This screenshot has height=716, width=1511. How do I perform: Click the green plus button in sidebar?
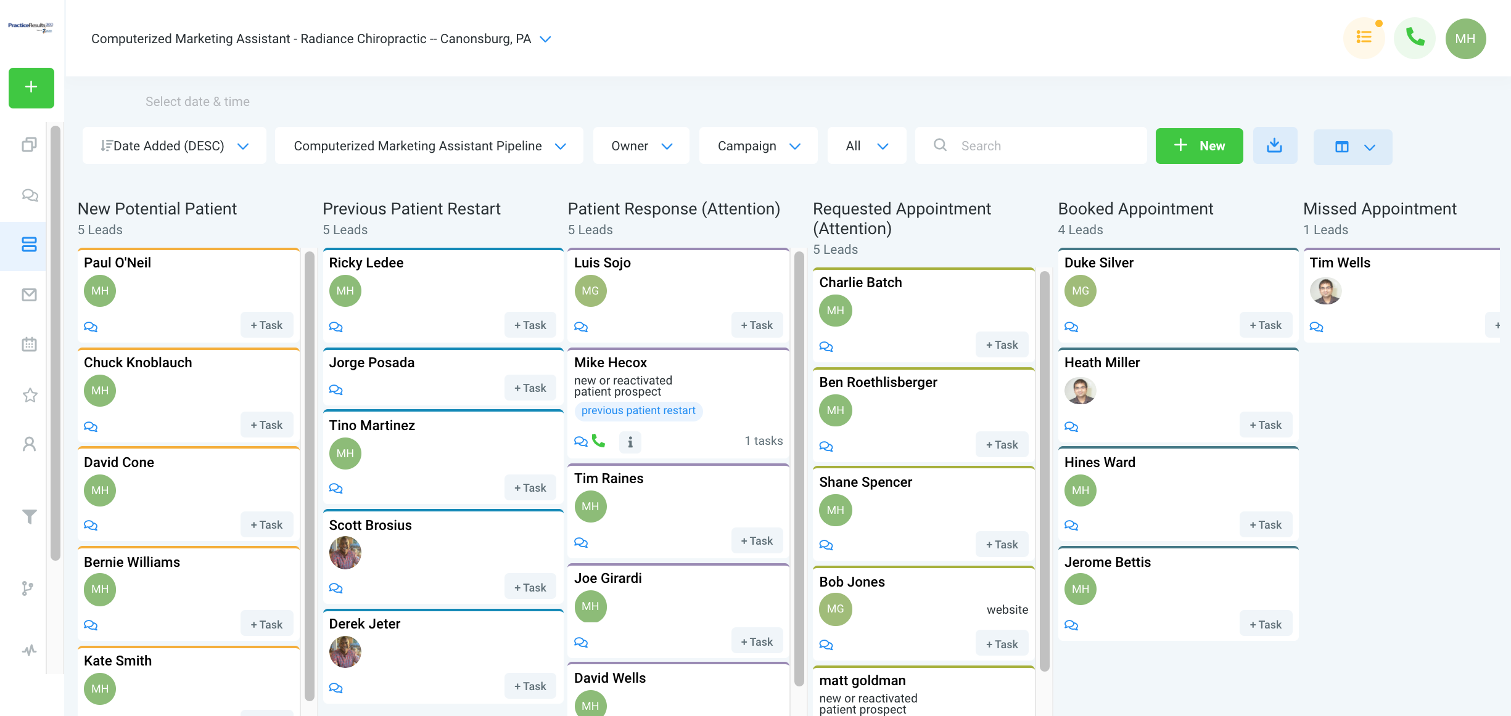point(31,87)
